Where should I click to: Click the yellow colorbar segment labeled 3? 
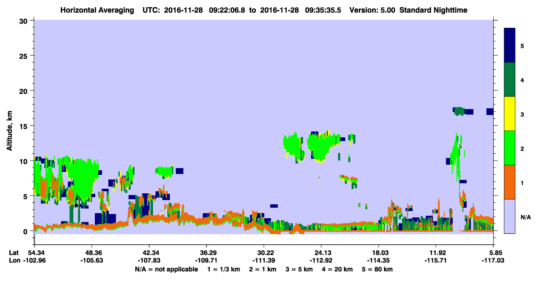pos(510,114)
